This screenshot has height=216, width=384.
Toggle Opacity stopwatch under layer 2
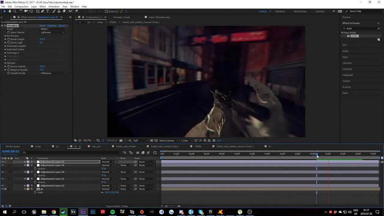pos(35,169)
